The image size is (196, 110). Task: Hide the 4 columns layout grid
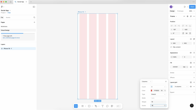pyautogui.click(x=191, y=86)
